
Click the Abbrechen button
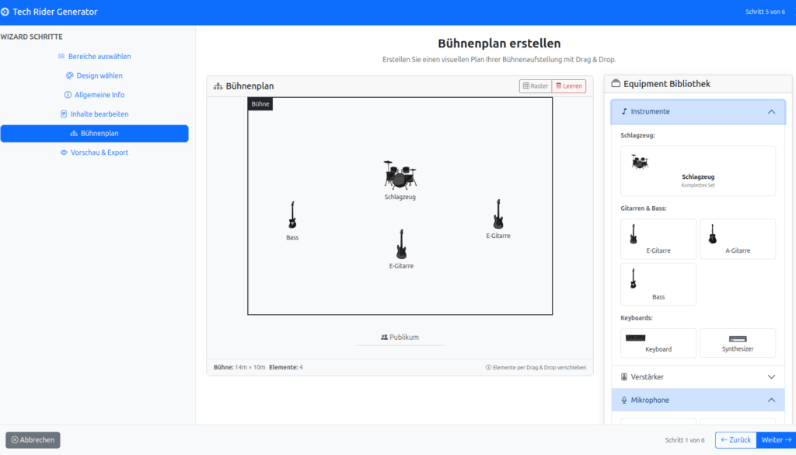[33, 439]
